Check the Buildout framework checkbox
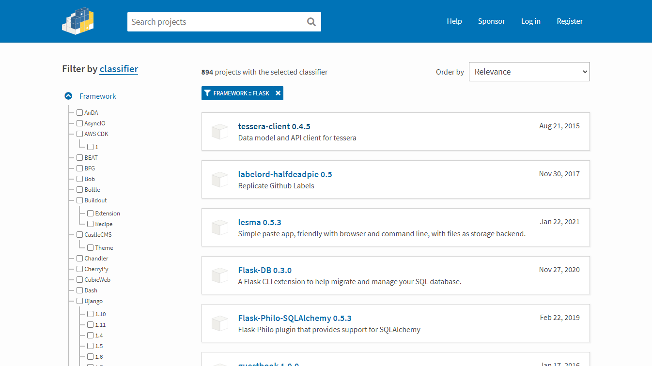Image resolution: width=652 pixels, height=366 pixels. click(x=79, y=200)
